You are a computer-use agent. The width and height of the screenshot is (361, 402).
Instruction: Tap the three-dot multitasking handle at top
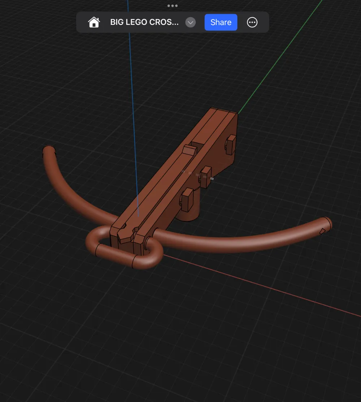(173, 6)
